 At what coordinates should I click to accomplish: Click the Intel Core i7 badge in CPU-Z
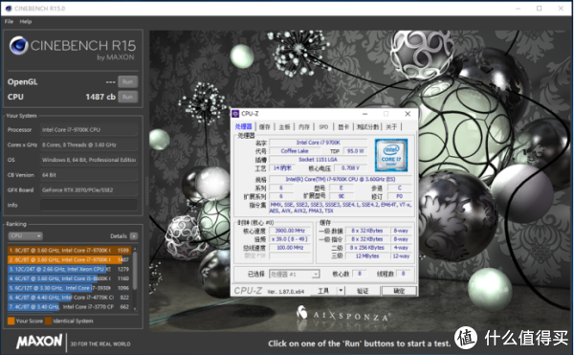(391, 155)
